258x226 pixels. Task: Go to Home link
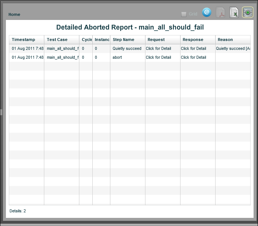[x=14, y=14]
